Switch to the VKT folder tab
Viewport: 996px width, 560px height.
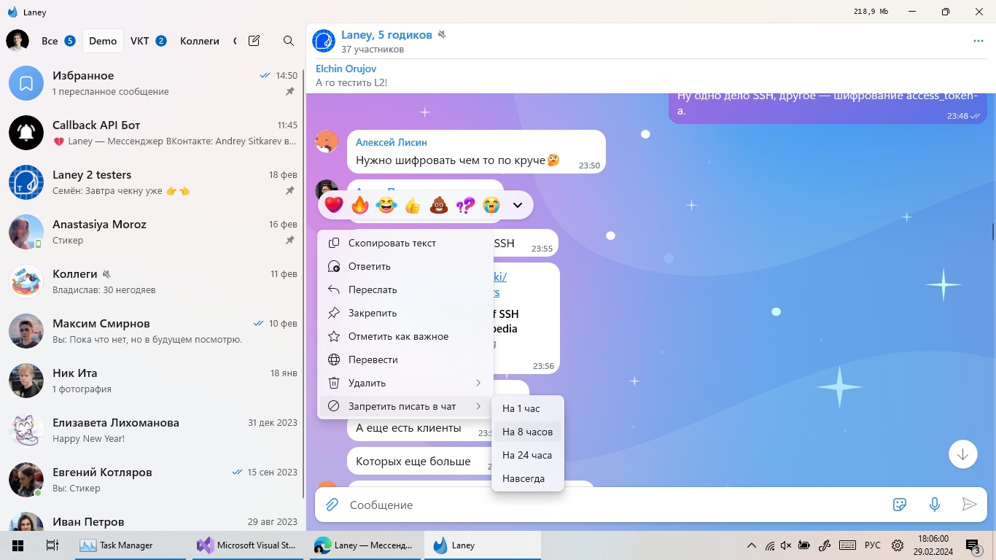tap(148, 41)
